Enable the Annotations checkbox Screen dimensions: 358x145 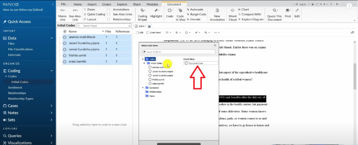point(109,9)
